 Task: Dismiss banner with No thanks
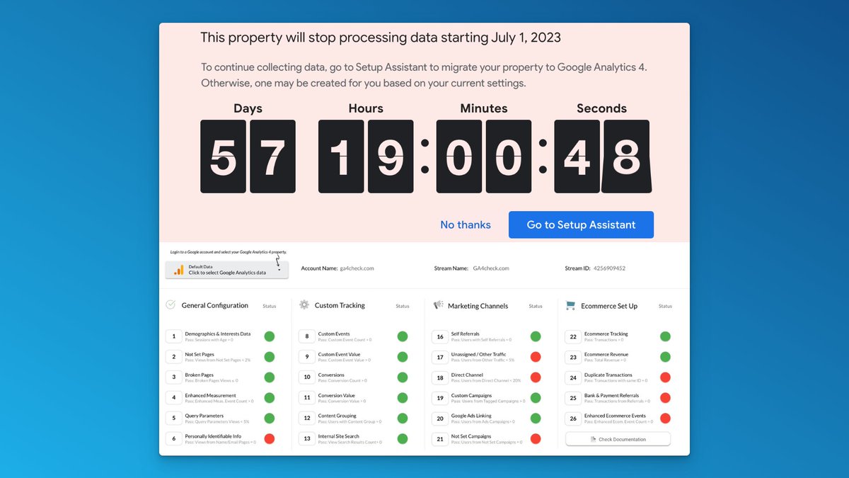[466, 224]
